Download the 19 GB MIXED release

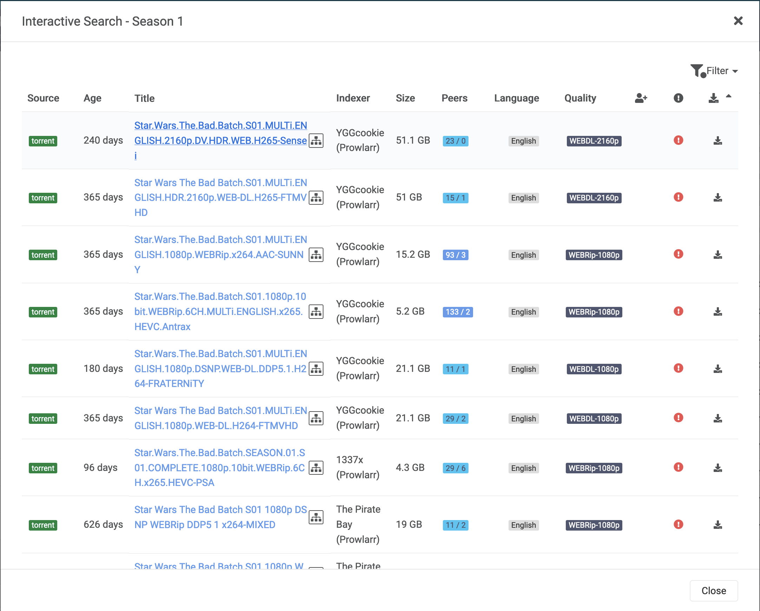(718, 525)
